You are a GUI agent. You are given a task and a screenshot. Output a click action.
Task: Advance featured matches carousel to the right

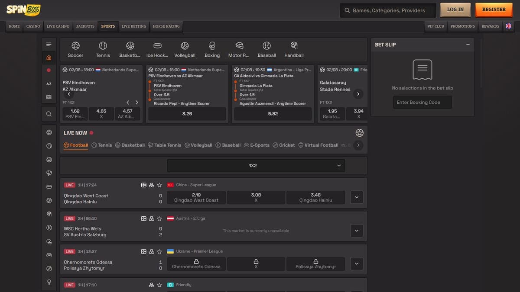(x=358, y=94)
